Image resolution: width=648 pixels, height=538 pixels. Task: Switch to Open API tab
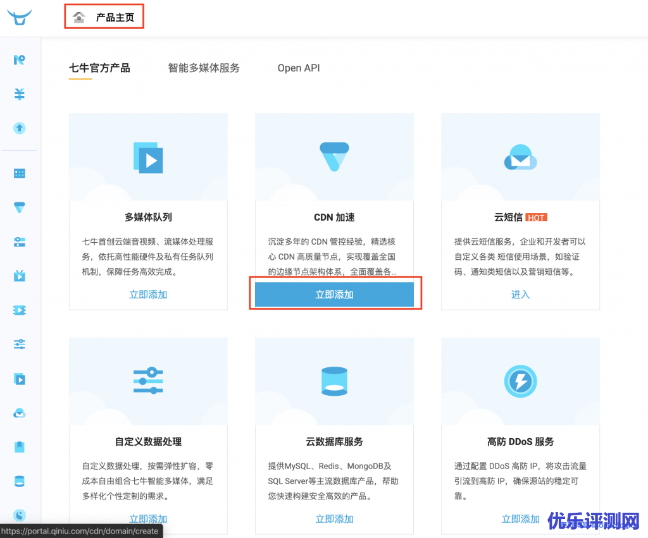[299, 68]
